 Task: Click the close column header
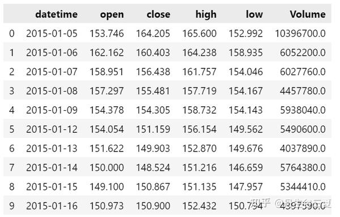click(159, 15)
